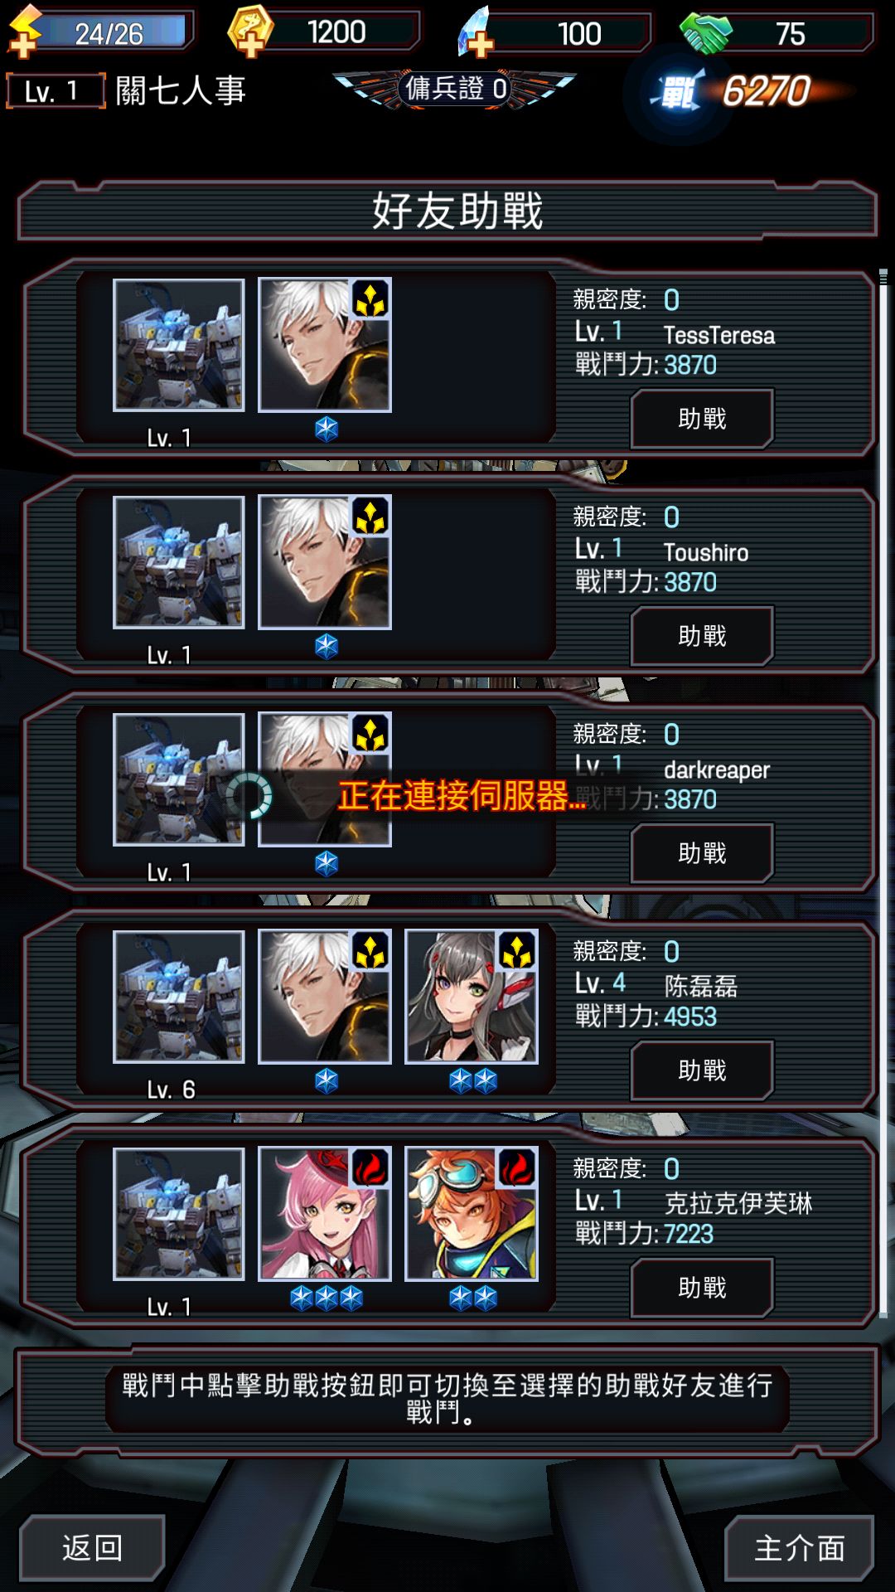Go back with the 返回 button
Screen dimensions: 895x1592
click(92, 1548)
